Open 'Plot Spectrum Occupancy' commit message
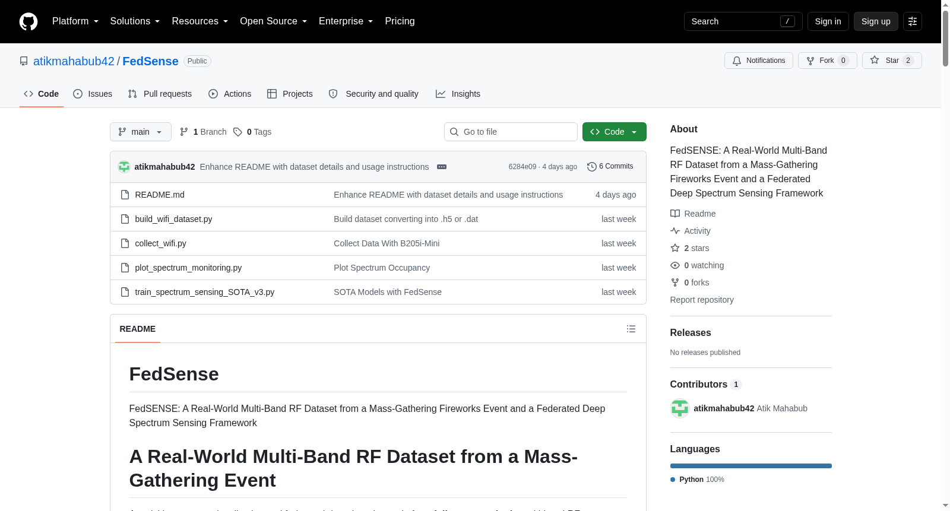Viewport: 950px width, 511px height. [x=382, y=268]
